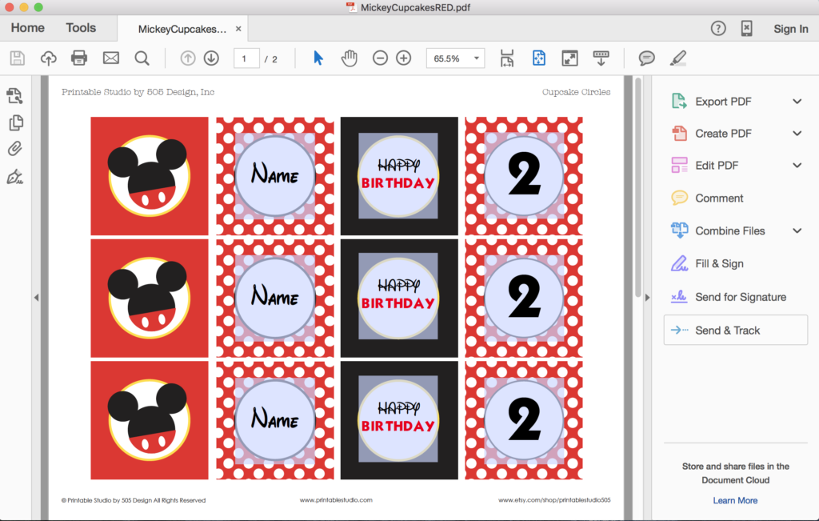Screen dimensions: 819x521
Task: Print the document
Action: pos(79,58)
